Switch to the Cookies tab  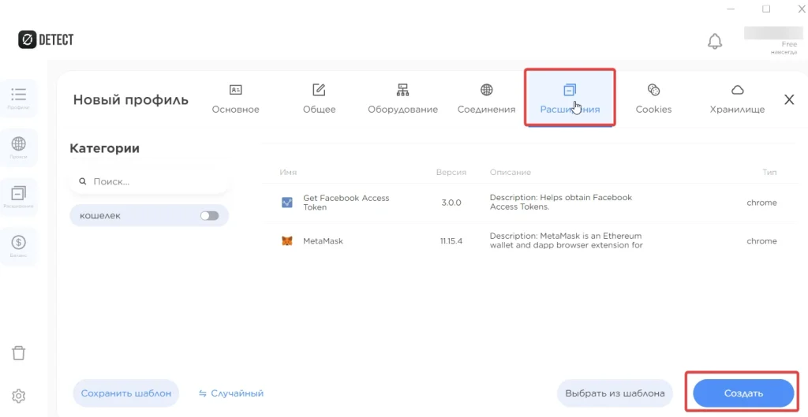point(653,99)
